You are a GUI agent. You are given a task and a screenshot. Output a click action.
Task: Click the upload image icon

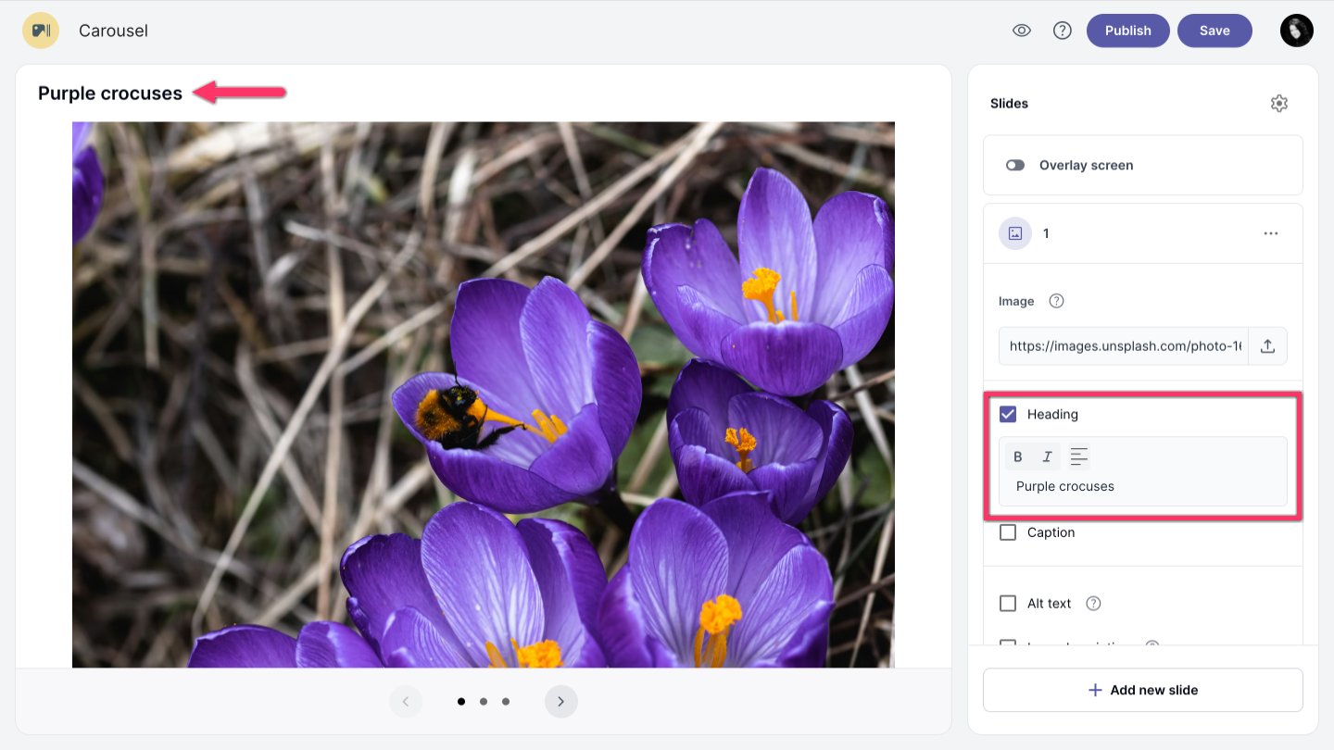pos(1268,346)
